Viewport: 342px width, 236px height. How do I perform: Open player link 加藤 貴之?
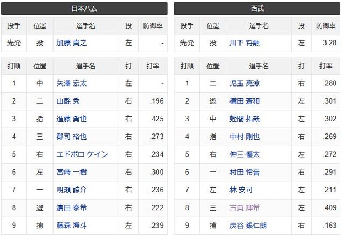click(x=72, y=43)
